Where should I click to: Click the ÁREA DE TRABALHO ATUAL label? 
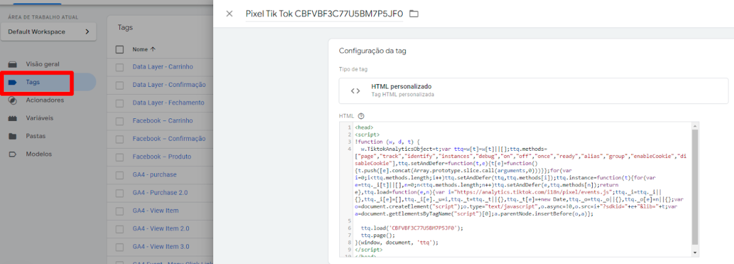coord(43,17)
